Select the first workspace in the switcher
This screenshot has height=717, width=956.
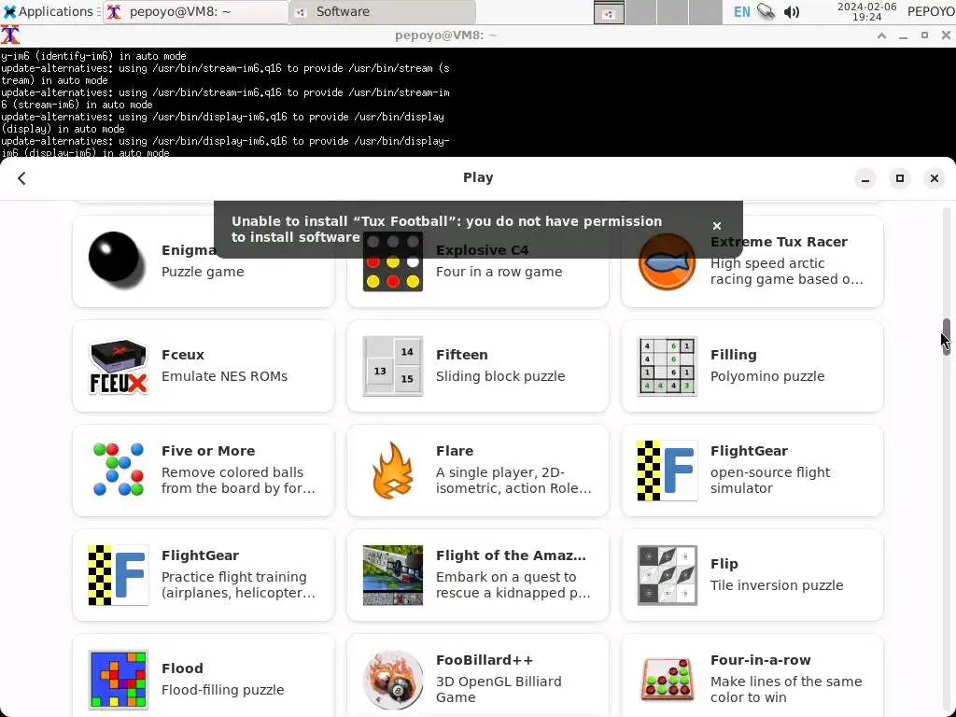pyautogui.click(x=609, y=12)
